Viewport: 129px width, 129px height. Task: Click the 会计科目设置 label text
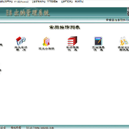pos(72,48)
